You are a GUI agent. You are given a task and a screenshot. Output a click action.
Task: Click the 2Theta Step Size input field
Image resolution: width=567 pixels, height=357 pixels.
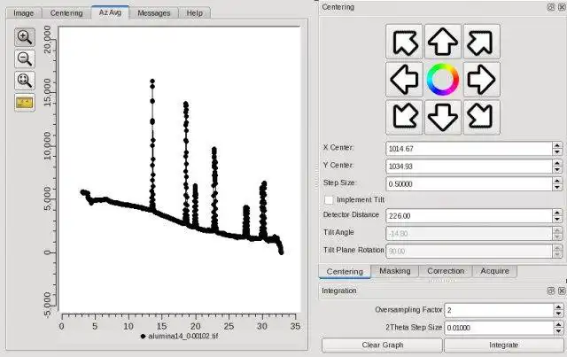click(x=499, y=328)
